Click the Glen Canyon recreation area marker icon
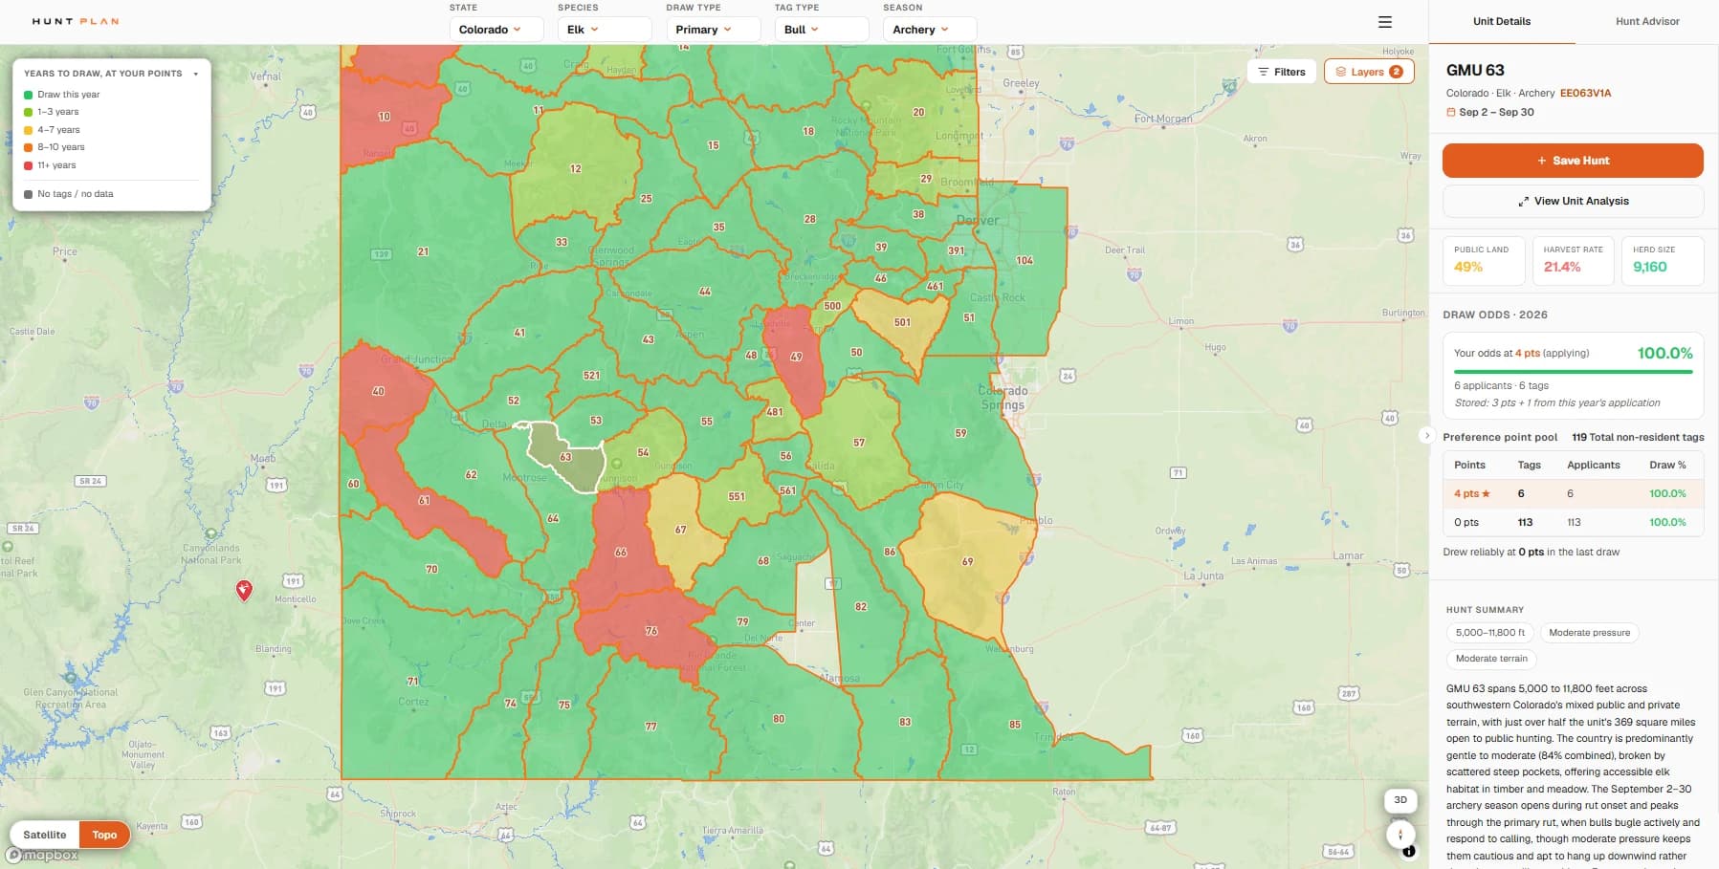1719x869 pixels. point(71,678)
